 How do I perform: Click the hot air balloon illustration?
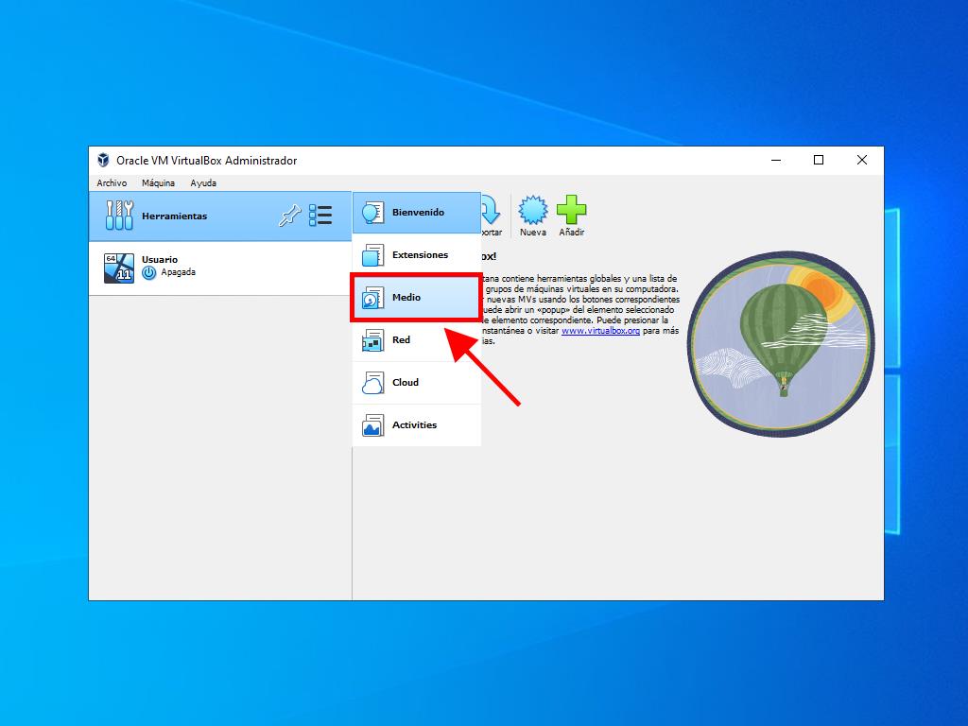point(781,346)
